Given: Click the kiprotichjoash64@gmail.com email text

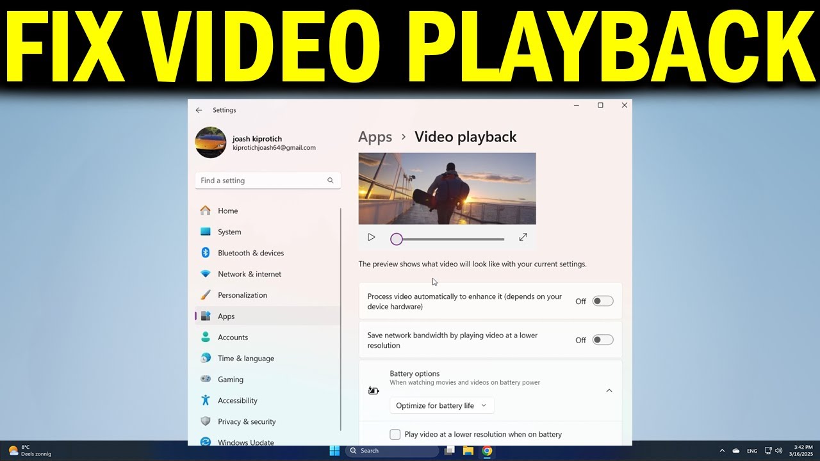Looking at the screenshot, I should point(274,148).
